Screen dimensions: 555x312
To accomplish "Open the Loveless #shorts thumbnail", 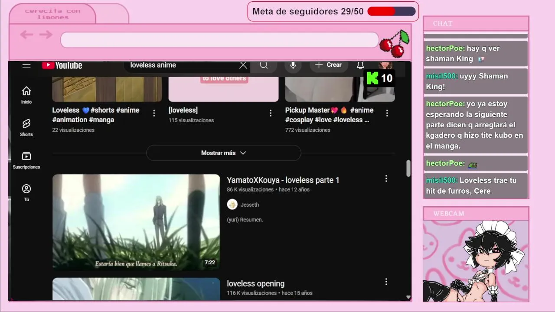I will (107, 89).
